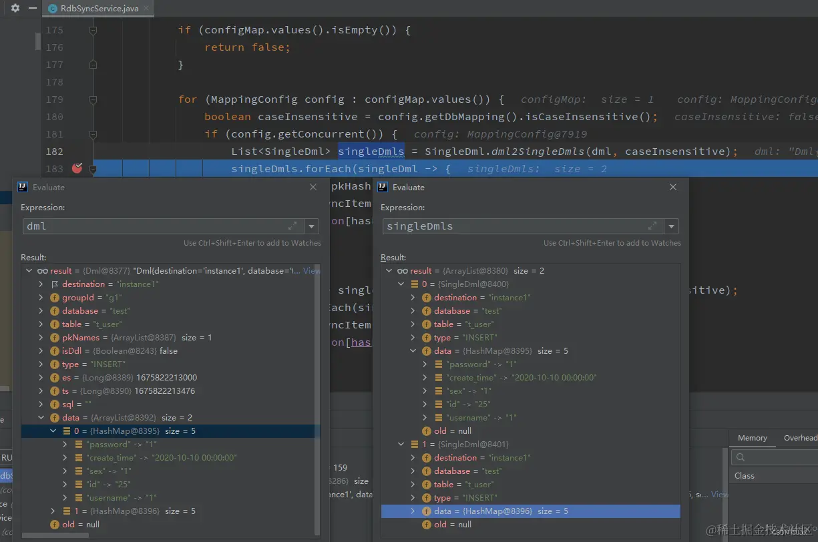This screenshot has width=818, height=542.
Task: Collapse element 0 HashMap@8395 in dml dialog
Action: pyautogui.click(x=54, y=431)
